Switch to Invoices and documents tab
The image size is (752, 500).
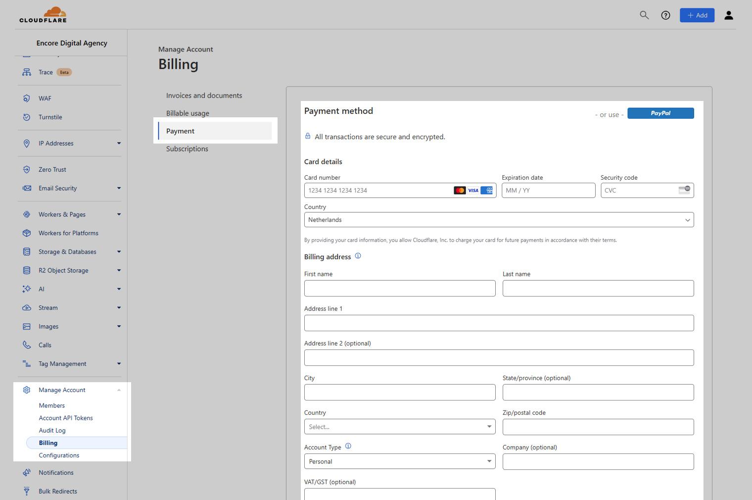204,96
